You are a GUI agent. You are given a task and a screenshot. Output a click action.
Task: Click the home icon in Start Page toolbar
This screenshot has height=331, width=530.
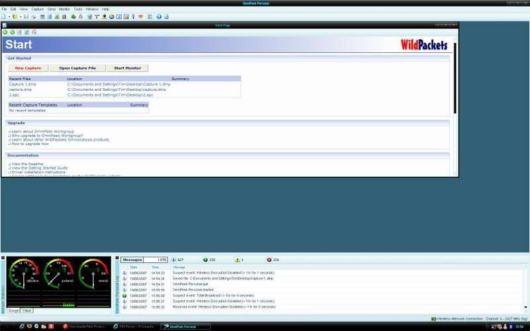point(34,32)
